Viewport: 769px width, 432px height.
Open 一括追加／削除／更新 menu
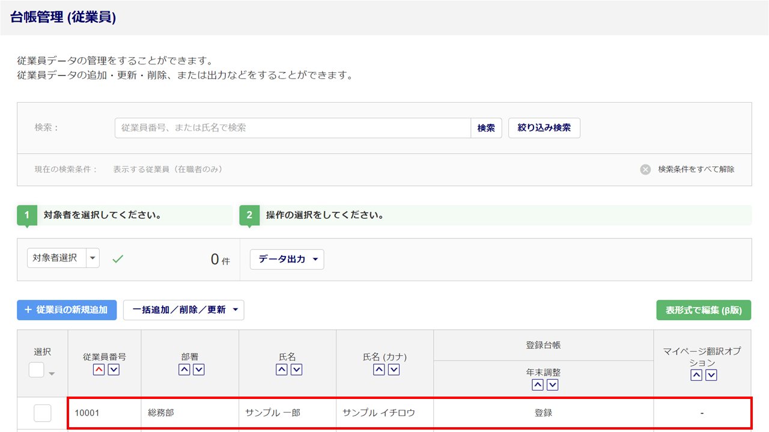point(183,310)
